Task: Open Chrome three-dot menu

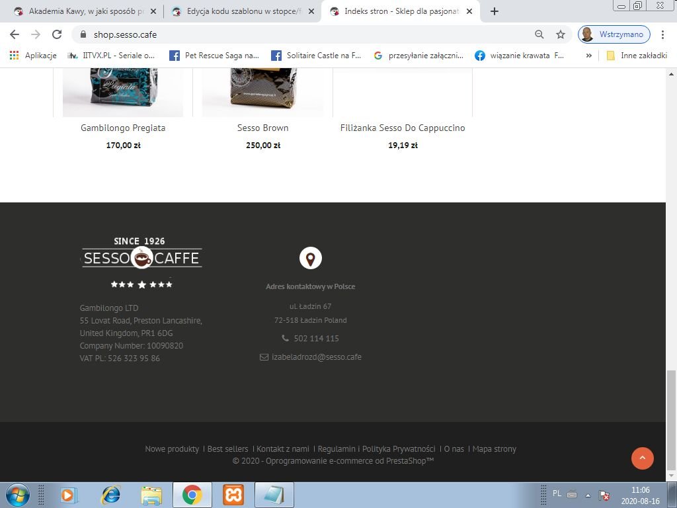Action: [662, 34]
